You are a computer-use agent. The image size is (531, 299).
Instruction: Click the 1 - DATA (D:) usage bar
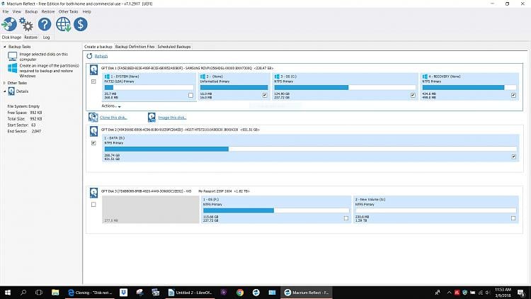click(311, 149)
